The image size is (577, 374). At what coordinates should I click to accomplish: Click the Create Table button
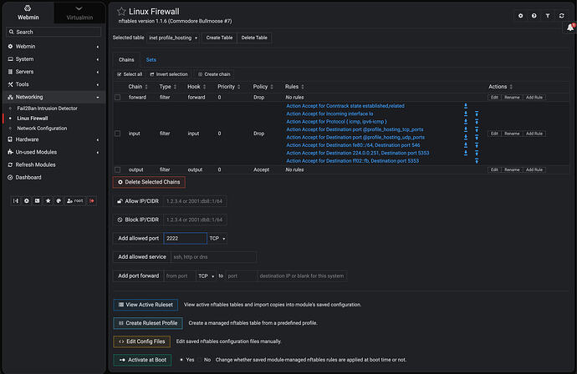tap(219, 38)
